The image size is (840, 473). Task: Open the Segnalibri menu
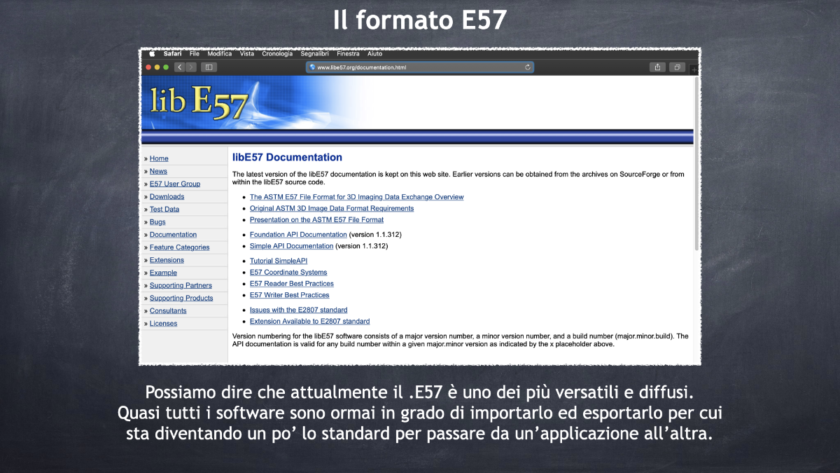pyautogui.click(x=316, y=54)
